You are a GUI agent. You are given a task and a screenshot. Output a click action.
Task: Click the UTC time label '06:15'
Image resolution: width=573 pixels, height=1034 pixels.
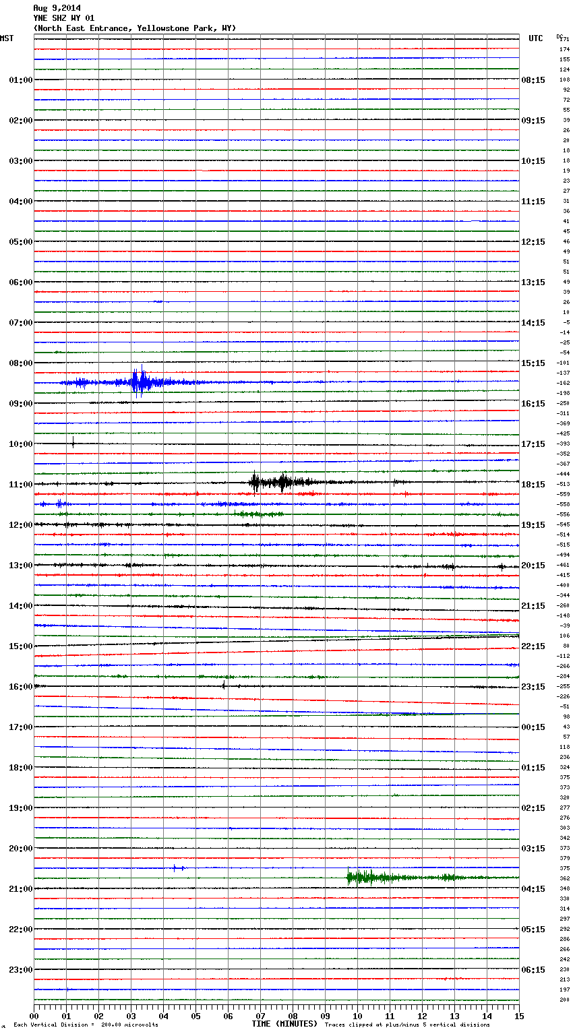[533, 970]
